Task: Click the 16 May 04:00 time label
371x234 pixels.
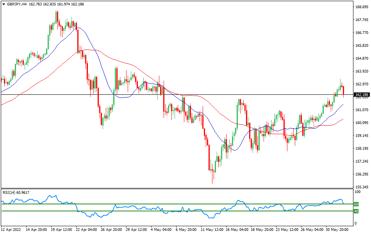Action: pyautogui.click(x=238, y=230)
